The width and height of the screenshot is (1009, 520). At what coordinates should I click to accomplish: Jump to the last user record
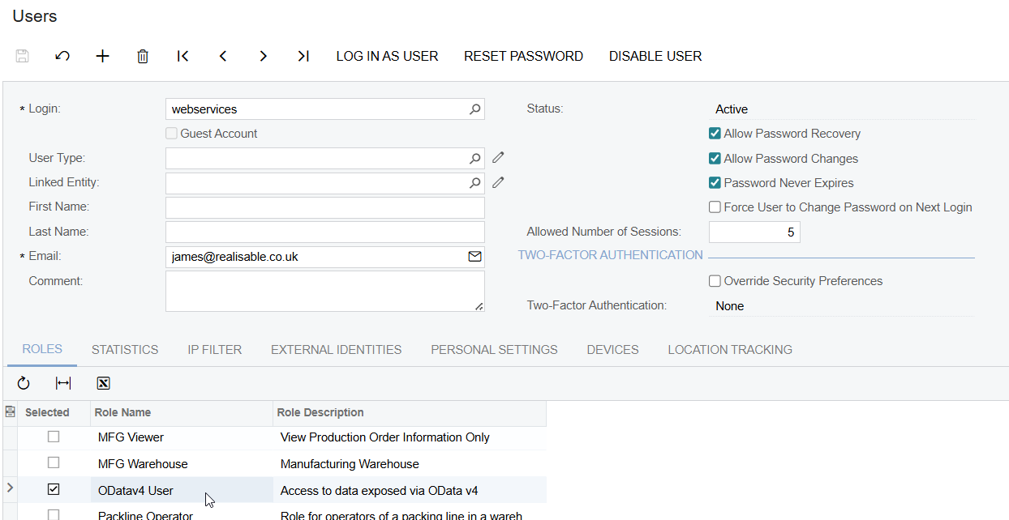point(303,56)
